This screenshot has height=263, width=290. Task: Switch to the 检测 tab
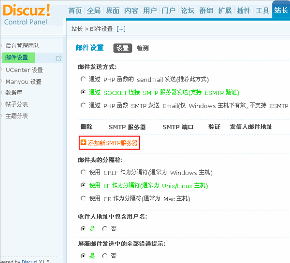[x=143, y=48]
